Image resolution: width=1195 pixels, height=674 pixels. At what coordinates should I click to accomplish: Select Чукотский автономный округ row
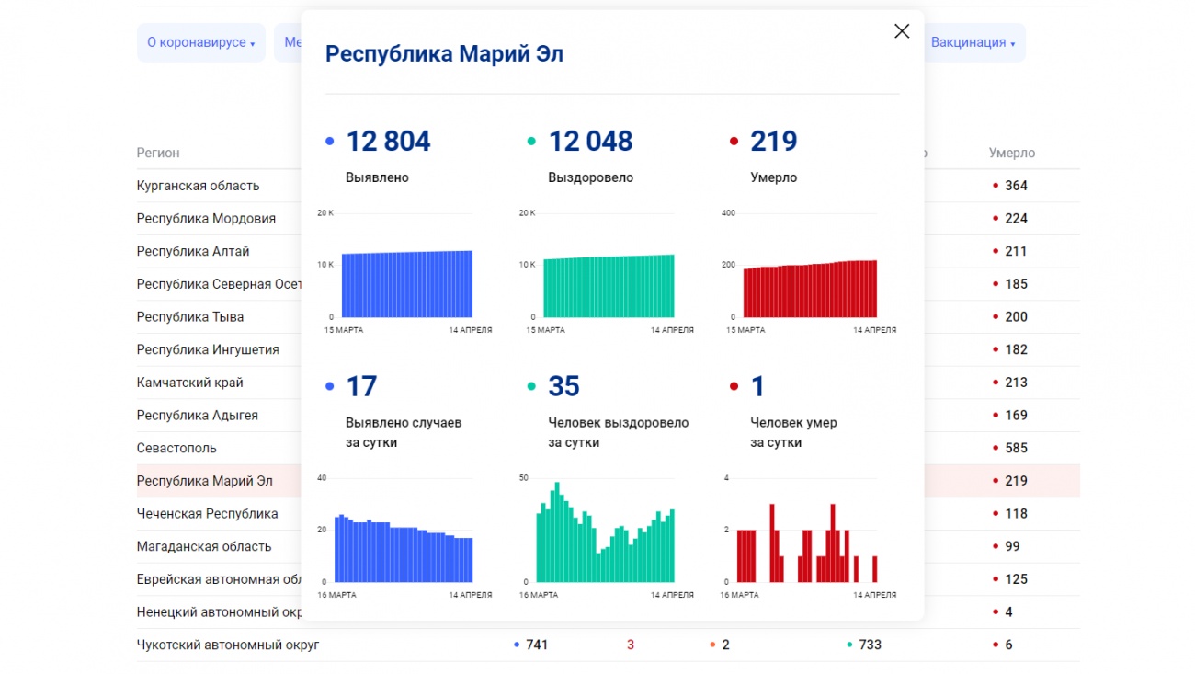point(228,645)
